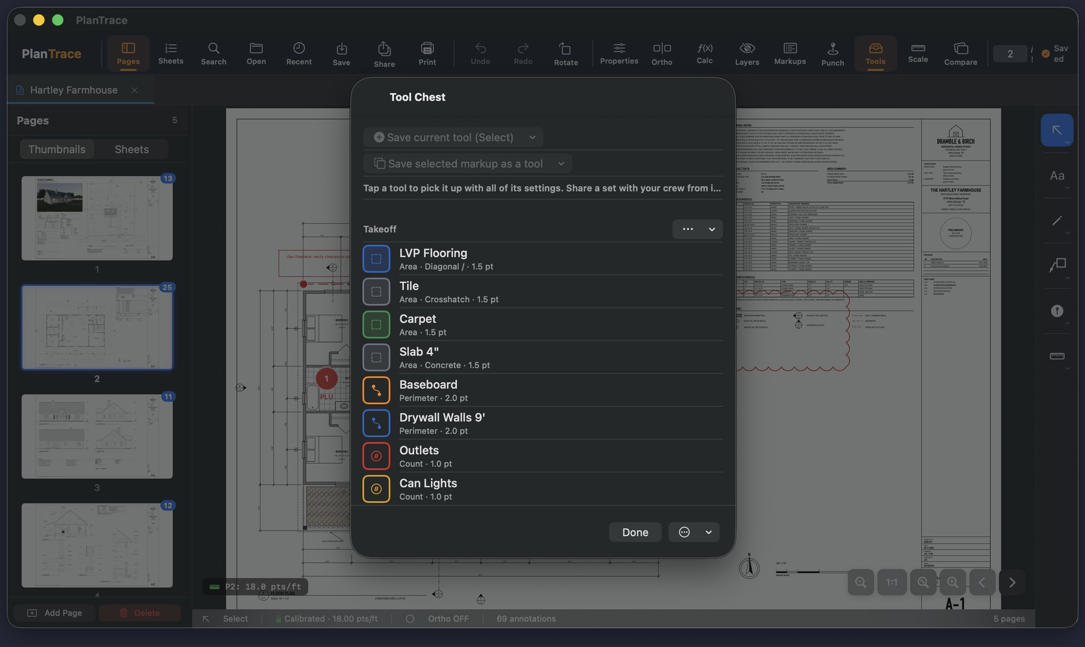Pick up the LVP Flooring tool
The width and height of the screenshot is (1085, 647).
pyautogui.click(x=542, y=259)
